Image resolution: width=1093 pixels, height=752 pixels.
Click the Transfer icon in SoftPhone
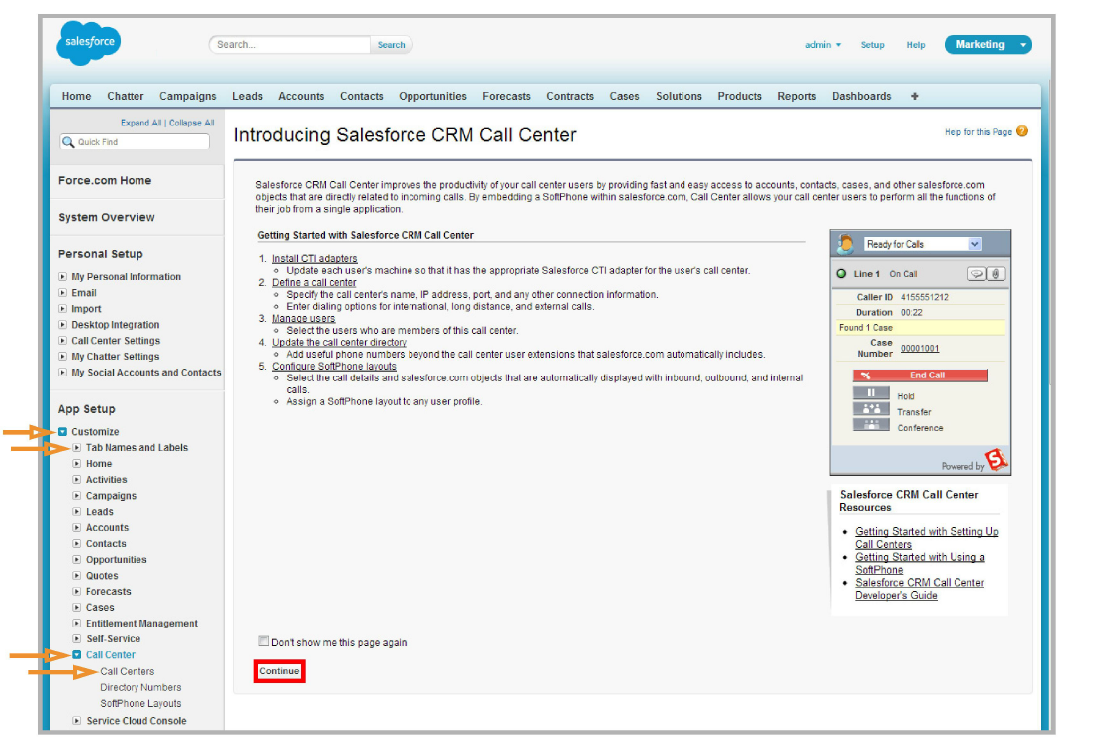coord(871,409)
